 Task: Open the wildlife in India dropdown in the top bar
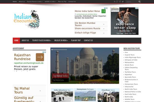click(50, 2)
